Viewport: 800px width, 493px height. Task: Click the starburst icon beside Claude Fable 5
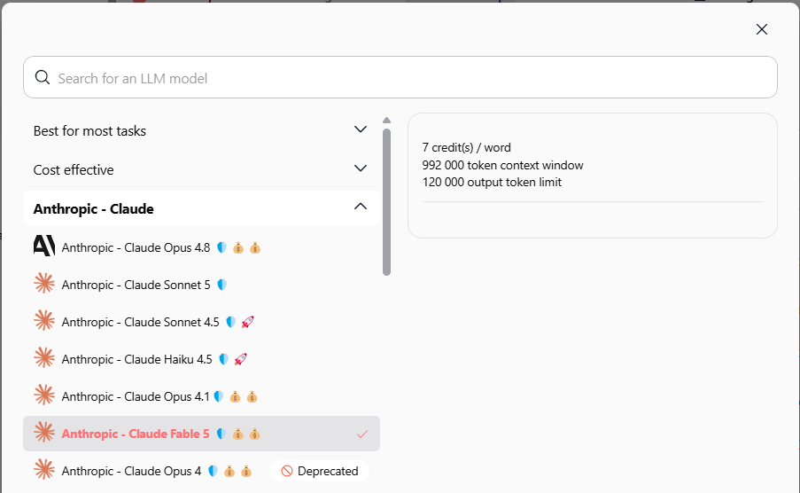pyautogui.click(x=44, y=432)
